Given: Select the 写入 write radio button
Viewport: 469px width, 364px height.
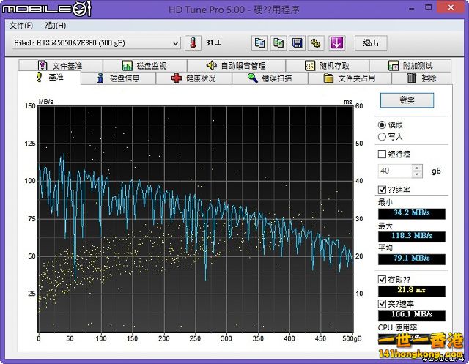Looking at the screenshot, I should pyautogui.click(x=382, y=136).
